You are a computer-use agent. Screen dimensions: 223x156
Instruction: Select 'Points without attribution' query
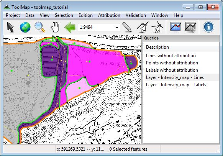[172, 63]
